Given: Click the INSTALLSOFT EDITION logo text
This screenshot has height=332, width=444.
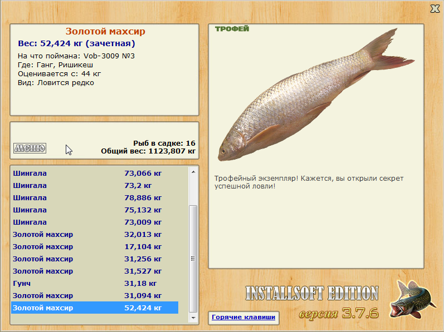Looking at the screenshot, I should 312,293.
